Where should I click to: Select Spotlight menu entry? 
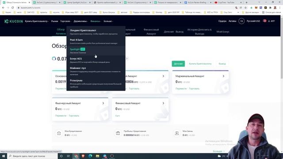click(96, 51)
